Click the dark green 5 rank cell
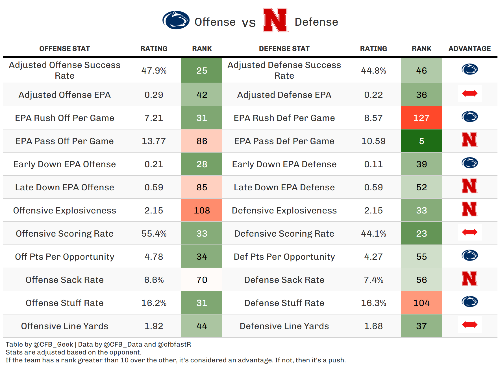This screenshot has height=370, width=500. click(x=421, y=141)
